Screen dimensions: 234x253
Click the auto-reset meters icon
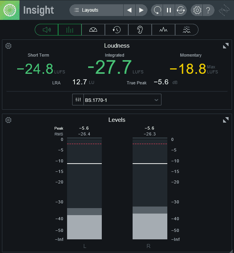(x=181, y=10)
